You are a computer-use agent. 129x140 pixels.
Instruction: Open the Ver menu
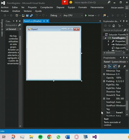coord(23,7)
